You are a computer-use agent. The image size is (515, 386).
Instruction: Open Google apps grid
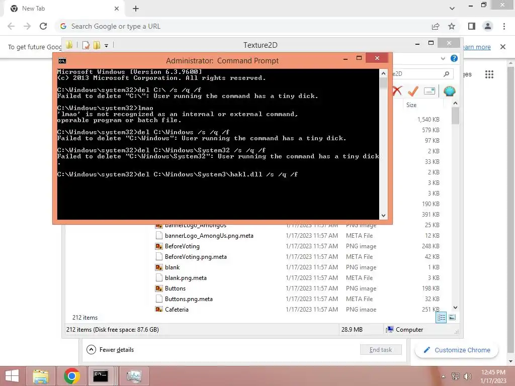point(489,74)
